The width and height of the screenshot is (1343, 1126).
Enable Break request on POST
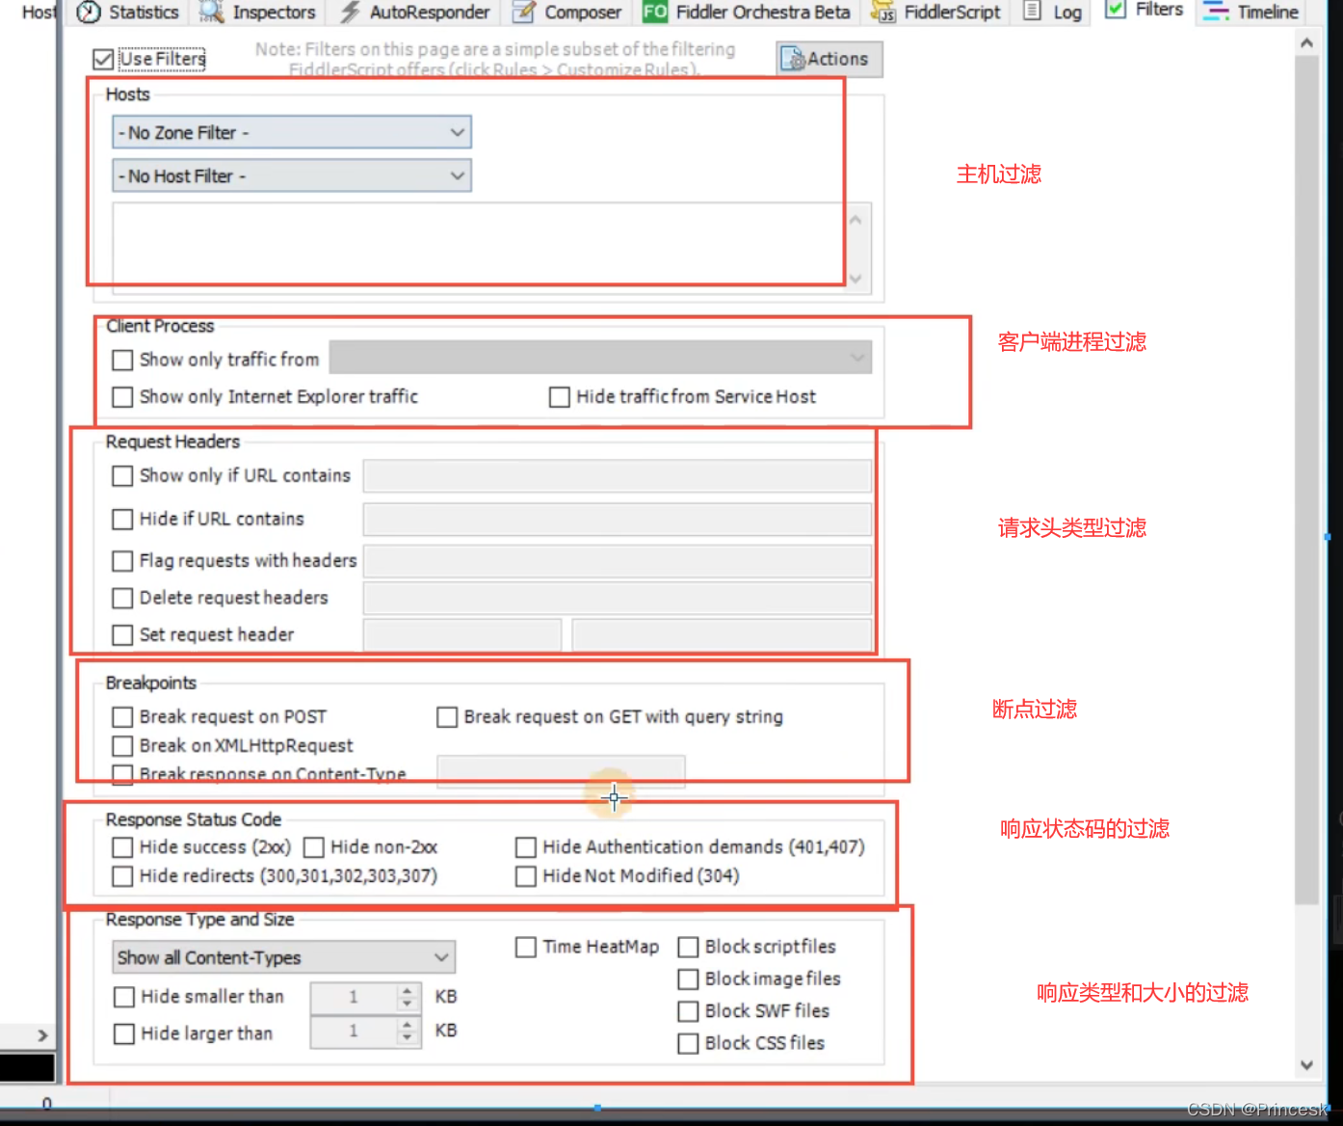(x=122, y=717)
